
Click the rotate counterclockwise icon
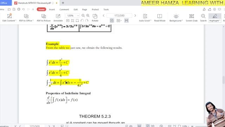coord(82,20)
